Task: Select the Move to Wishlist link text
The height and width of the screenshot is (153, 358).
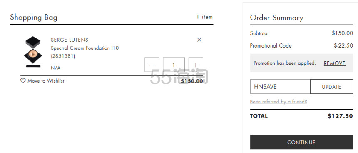Action: pyautogui.click(x=46, y=81)
